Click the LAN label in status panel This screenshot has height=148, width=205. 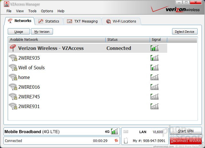tap(143, 132)
